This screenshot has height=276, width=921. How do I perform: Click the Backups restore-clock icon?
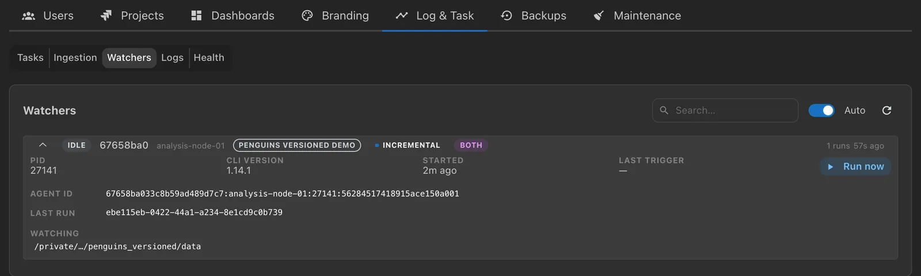click(507, 15)
